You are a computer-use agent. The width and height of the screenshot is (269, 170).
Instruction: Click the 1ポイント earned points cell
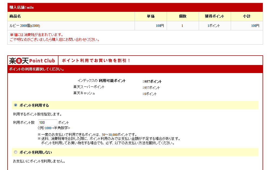click(x=214, y=26)
